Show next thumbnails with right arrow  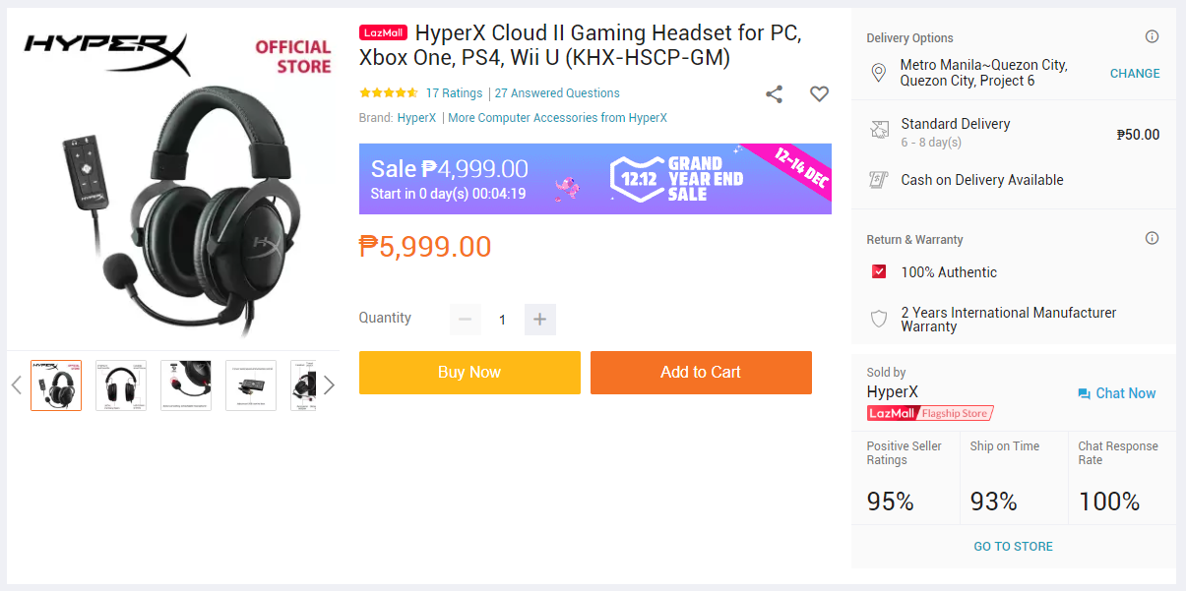tap(329, 385)
